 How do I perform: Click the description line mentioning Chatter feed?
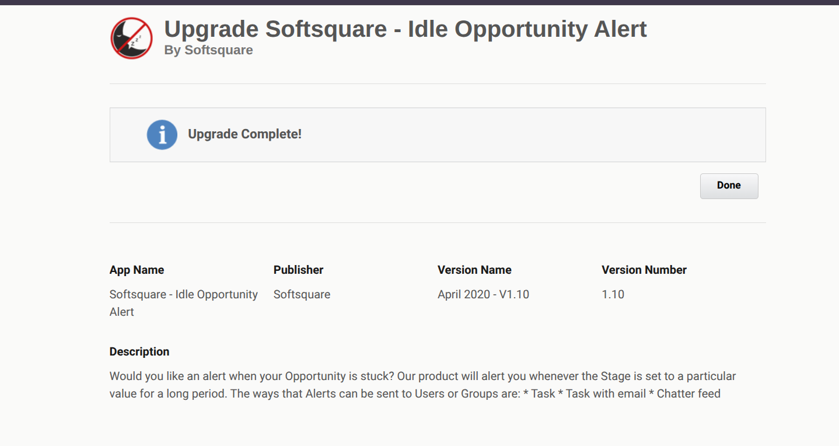(x=415, y=393)
